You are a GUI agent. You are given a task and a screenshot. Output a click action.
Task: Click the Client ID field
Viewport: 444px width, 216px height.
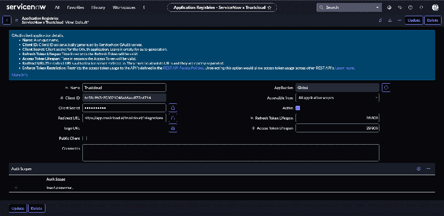(124, 98)
